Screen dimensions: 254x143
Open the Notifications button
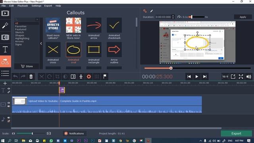point(75,133)
